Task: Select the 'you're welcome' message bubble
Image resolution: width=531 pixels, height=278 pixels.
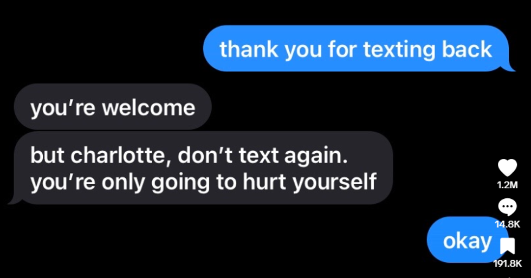Action: pos(113,107)
